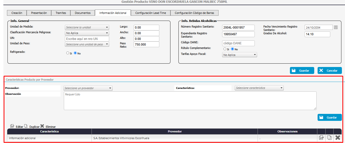Click the Duplicar icon above the table
This screenshot has width=345, height=143.
26,126
